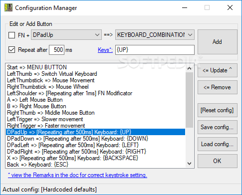Screen dimensions: 242x195
Task: Select the X {BACKSPACE} row
Action: coord(95,158)
